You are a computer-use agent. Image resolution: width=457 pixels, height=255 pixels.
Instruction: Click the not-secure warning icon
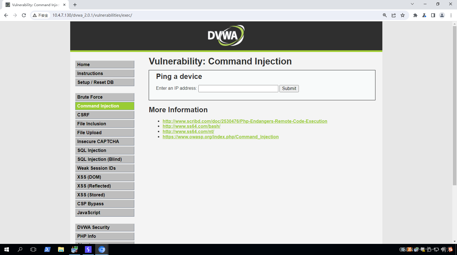(35, 15)
